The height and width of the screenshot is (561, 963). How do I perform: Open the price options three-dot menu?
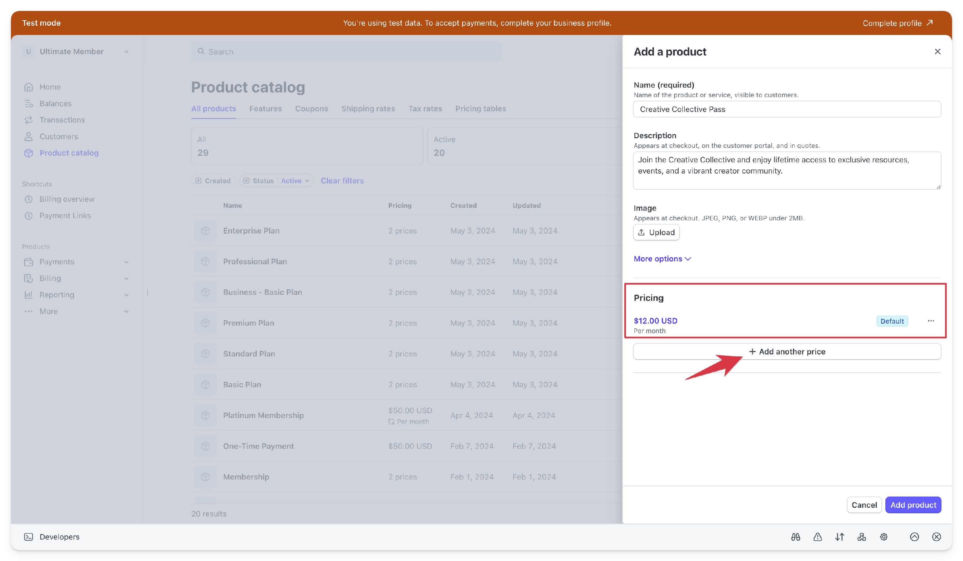pos(931,321)
